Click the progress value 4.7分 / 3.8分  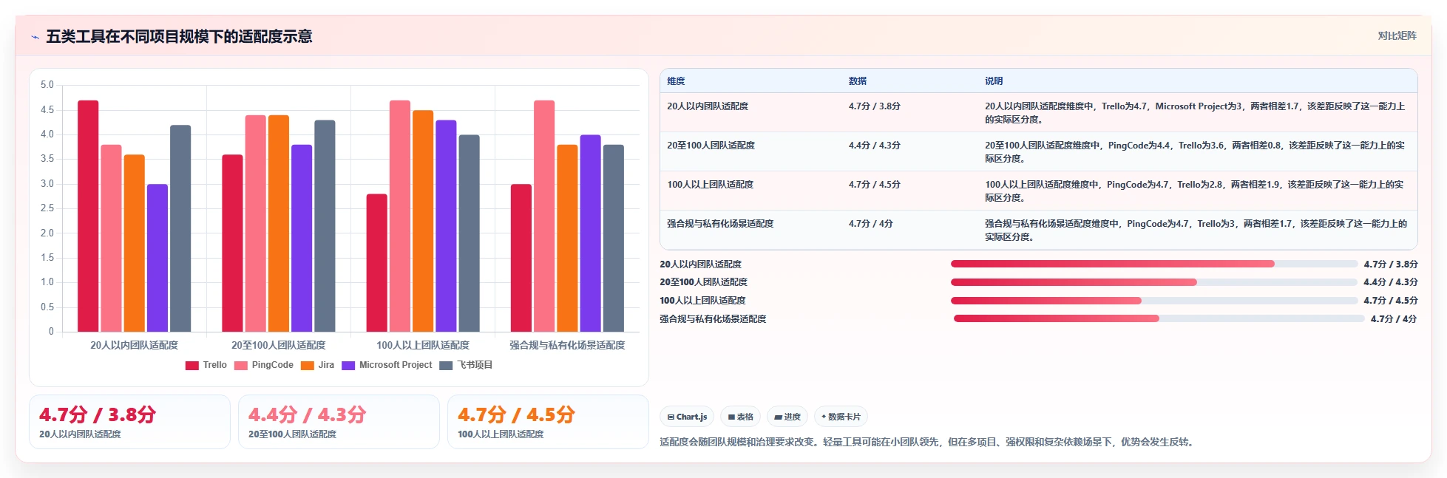(x=1391, y=264)
